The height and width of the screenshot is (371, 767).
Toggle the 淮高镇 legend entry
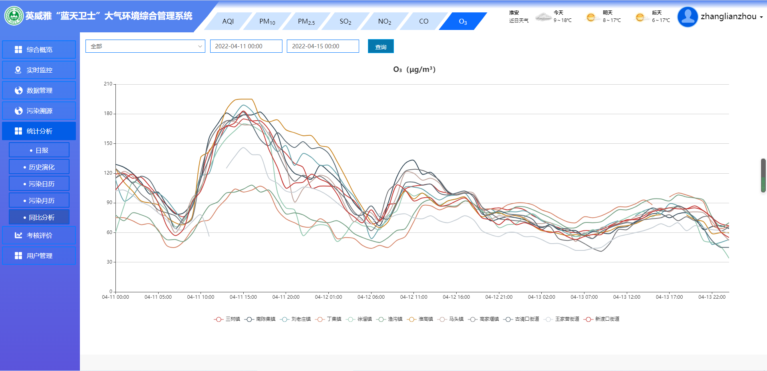pos(421,319)
